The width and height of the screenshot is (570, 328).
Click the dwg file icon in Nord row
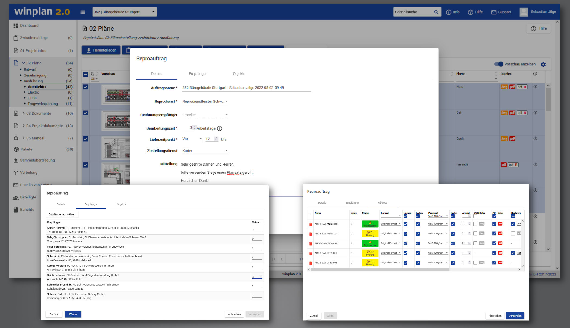coord(504,87)
